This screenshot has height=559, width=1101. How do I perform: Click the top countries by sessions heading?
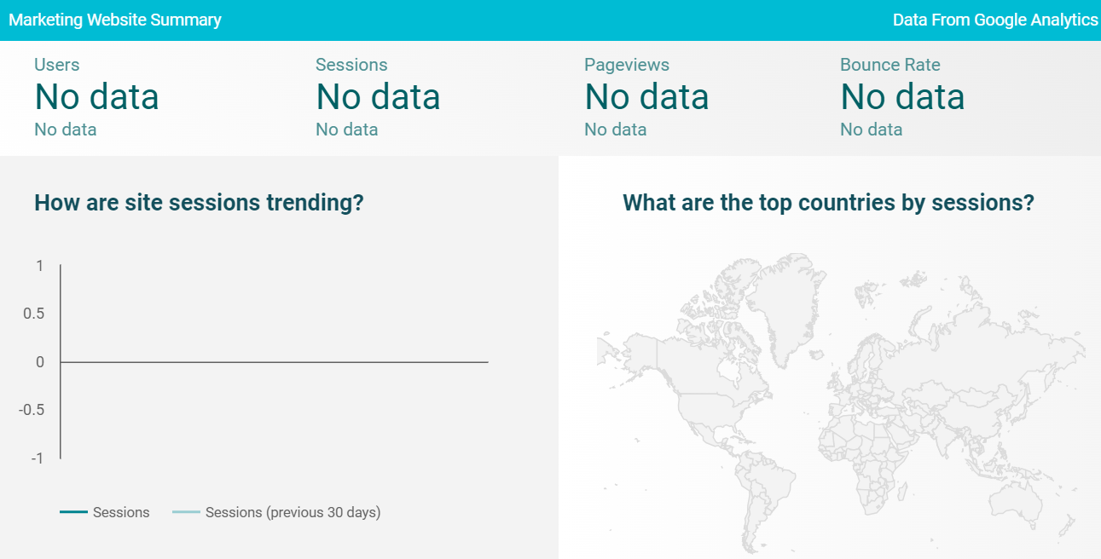(x=828, y=202)
